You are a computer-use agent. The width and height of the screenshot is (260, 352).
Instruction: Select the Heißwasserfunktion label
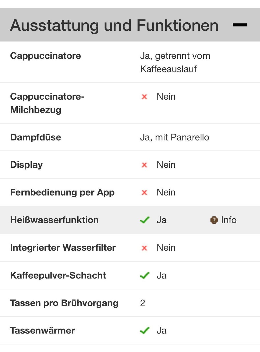(x=54, y=220)
